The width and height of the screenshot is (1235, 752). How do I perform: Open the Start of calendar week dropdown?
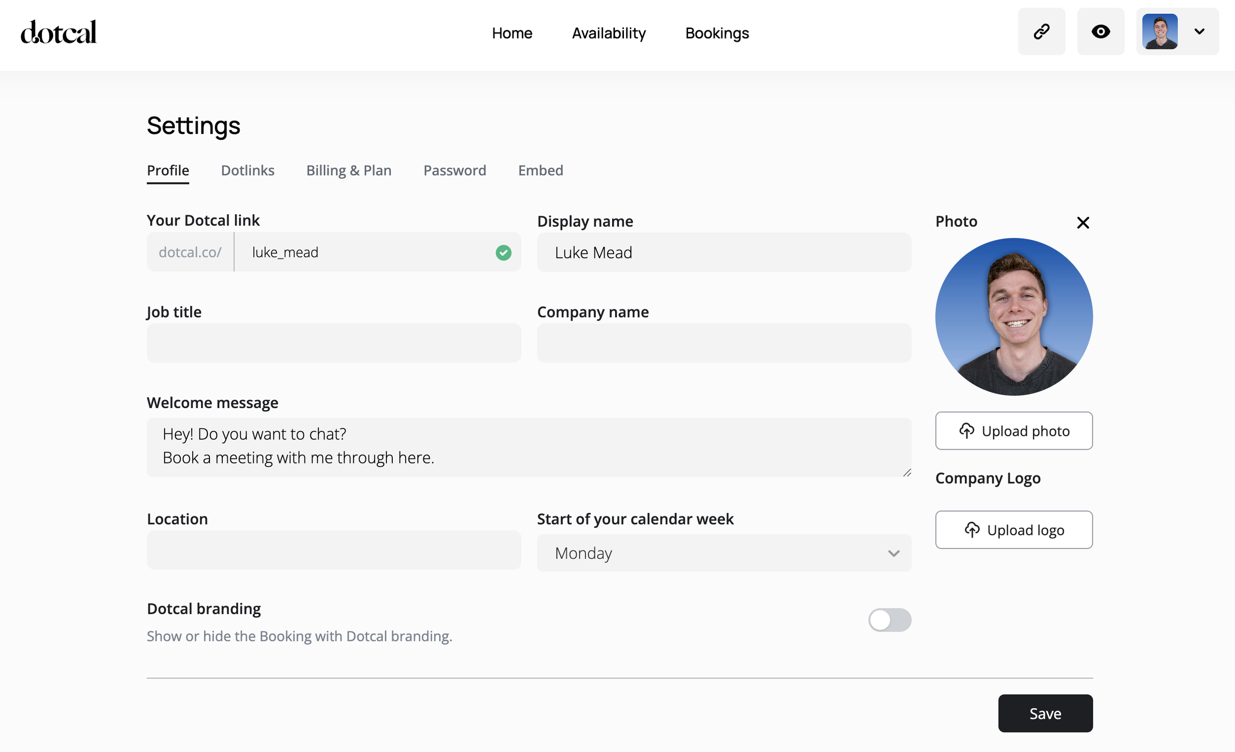pos(724,553)
